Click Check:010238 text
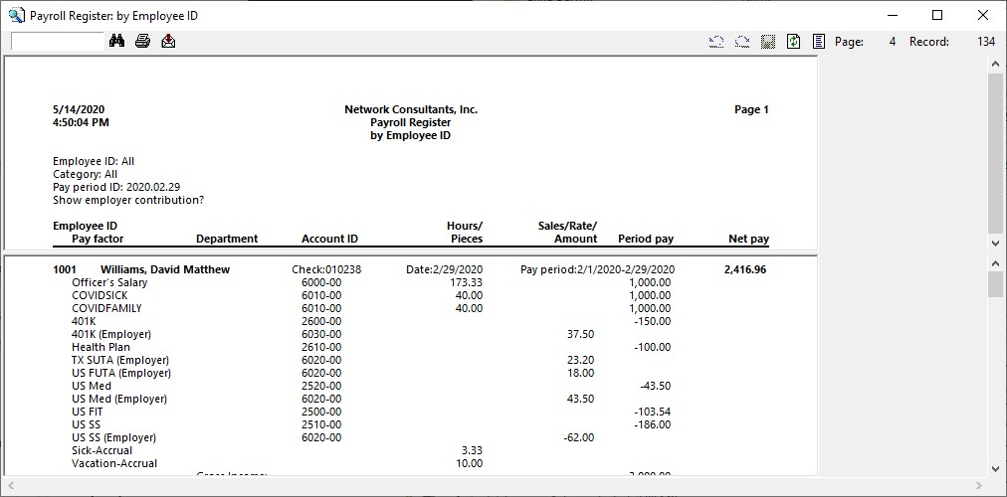1007x497 pixels. click(x=326, y=269)
